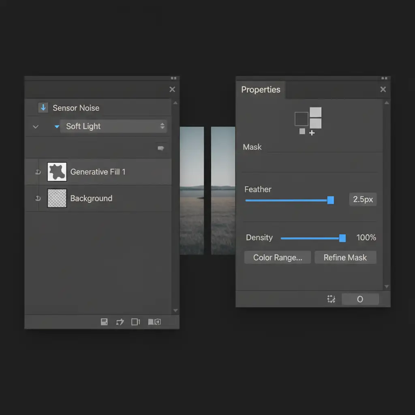Screen dimensions: 415x415
Task: Click the page icon in Layers panel footer
Action: click(136, 322)
